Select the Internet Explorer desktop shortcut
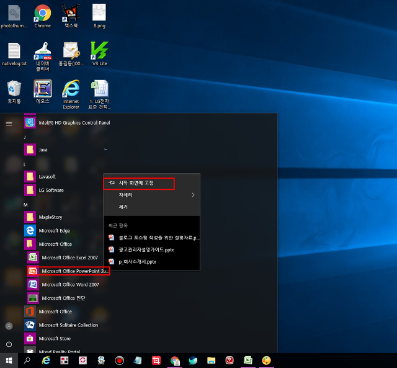This screenshot has height=368, width=397. (71, 94)
